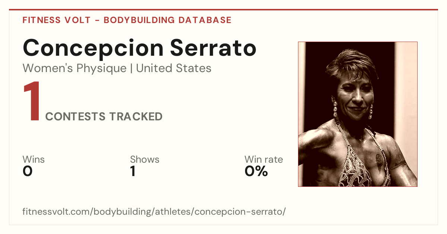Screen dimensions: 447x234
Task: Click the Fitness Volt Bodybuilding Database header
Action: [x=127, y=20]
